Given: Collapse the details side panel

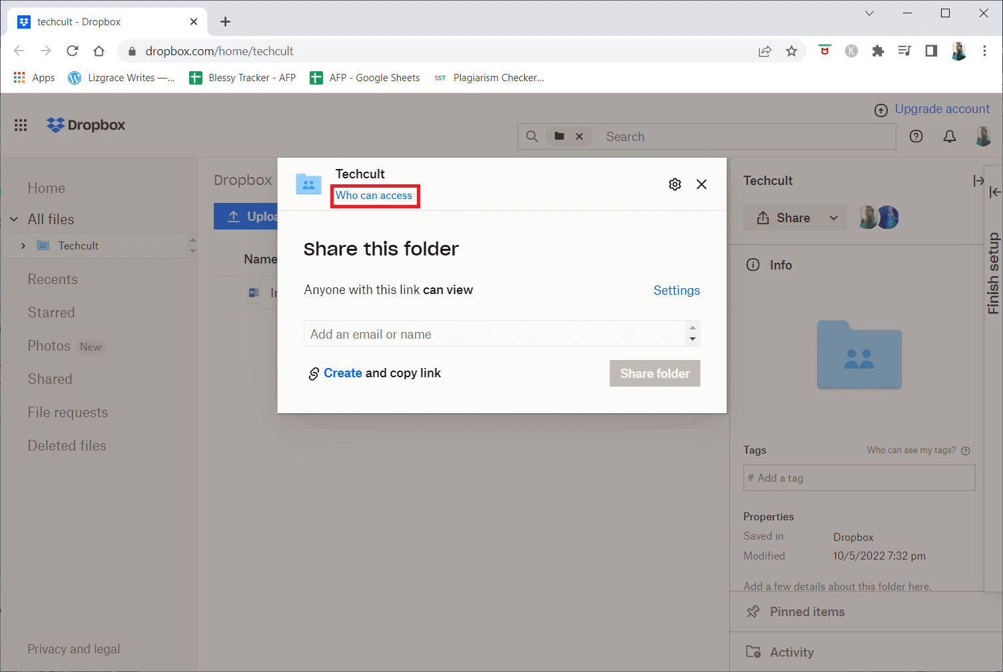Looking at the screenshot, I should [978, 181].
